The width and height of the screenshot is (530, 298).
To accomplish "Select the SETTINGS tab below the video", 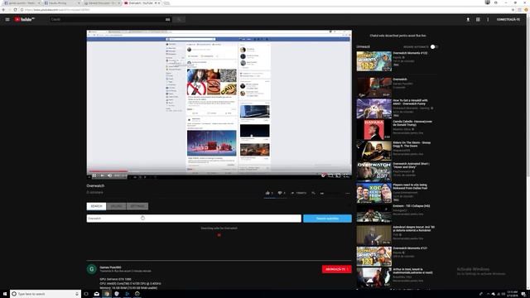I will point(137,206).
